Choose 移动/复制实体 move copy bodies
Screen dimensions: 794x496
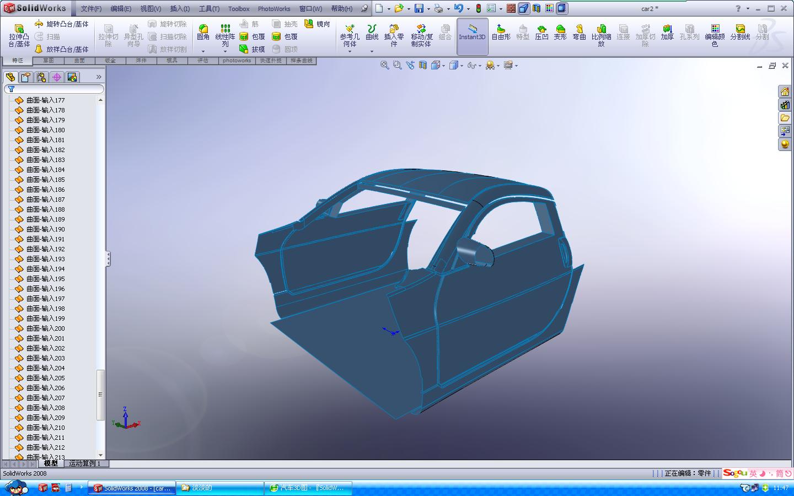point(422,35)
